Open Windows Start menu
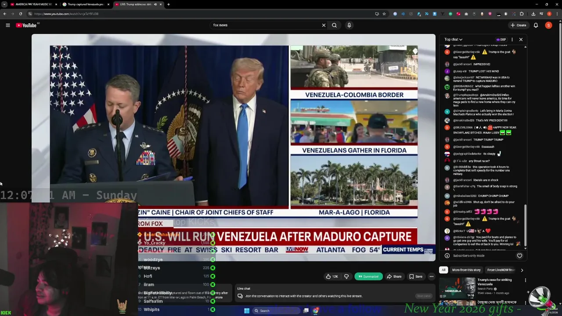 coord(247,311)
